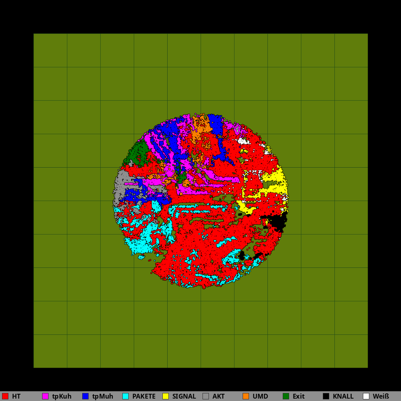This screenshot has width=401, height=401.
Task: Click the yellow SIGNAL color swatch
Action: [166, 396]
